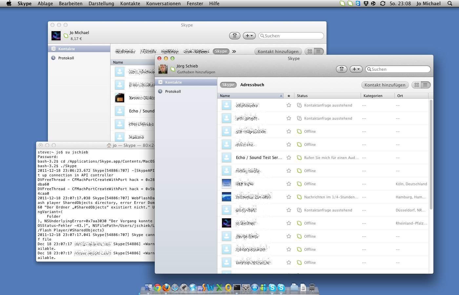Open the Hilfe menu
The height and width of the screenshot is (295, 459).
coord(214,4)
